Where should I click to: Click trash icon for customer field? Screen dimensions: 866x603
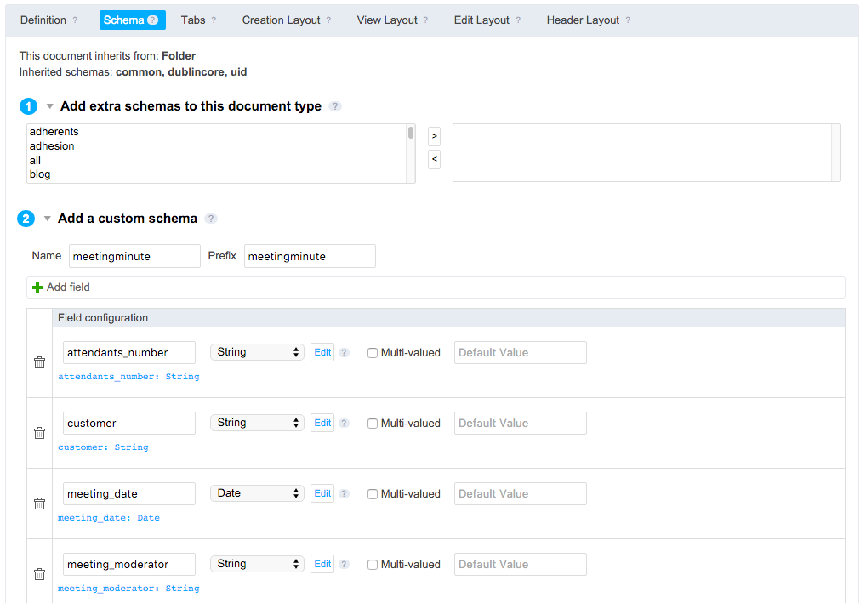coord(39,433)
